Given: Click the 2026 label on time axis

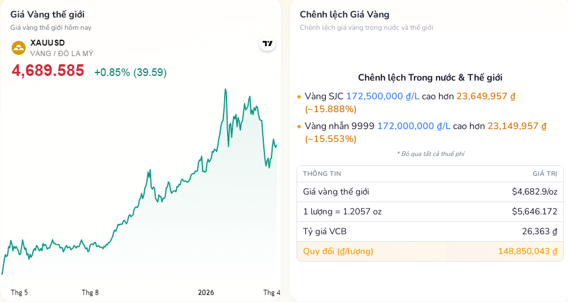Looking at the screenshot, I should [206, 292].
